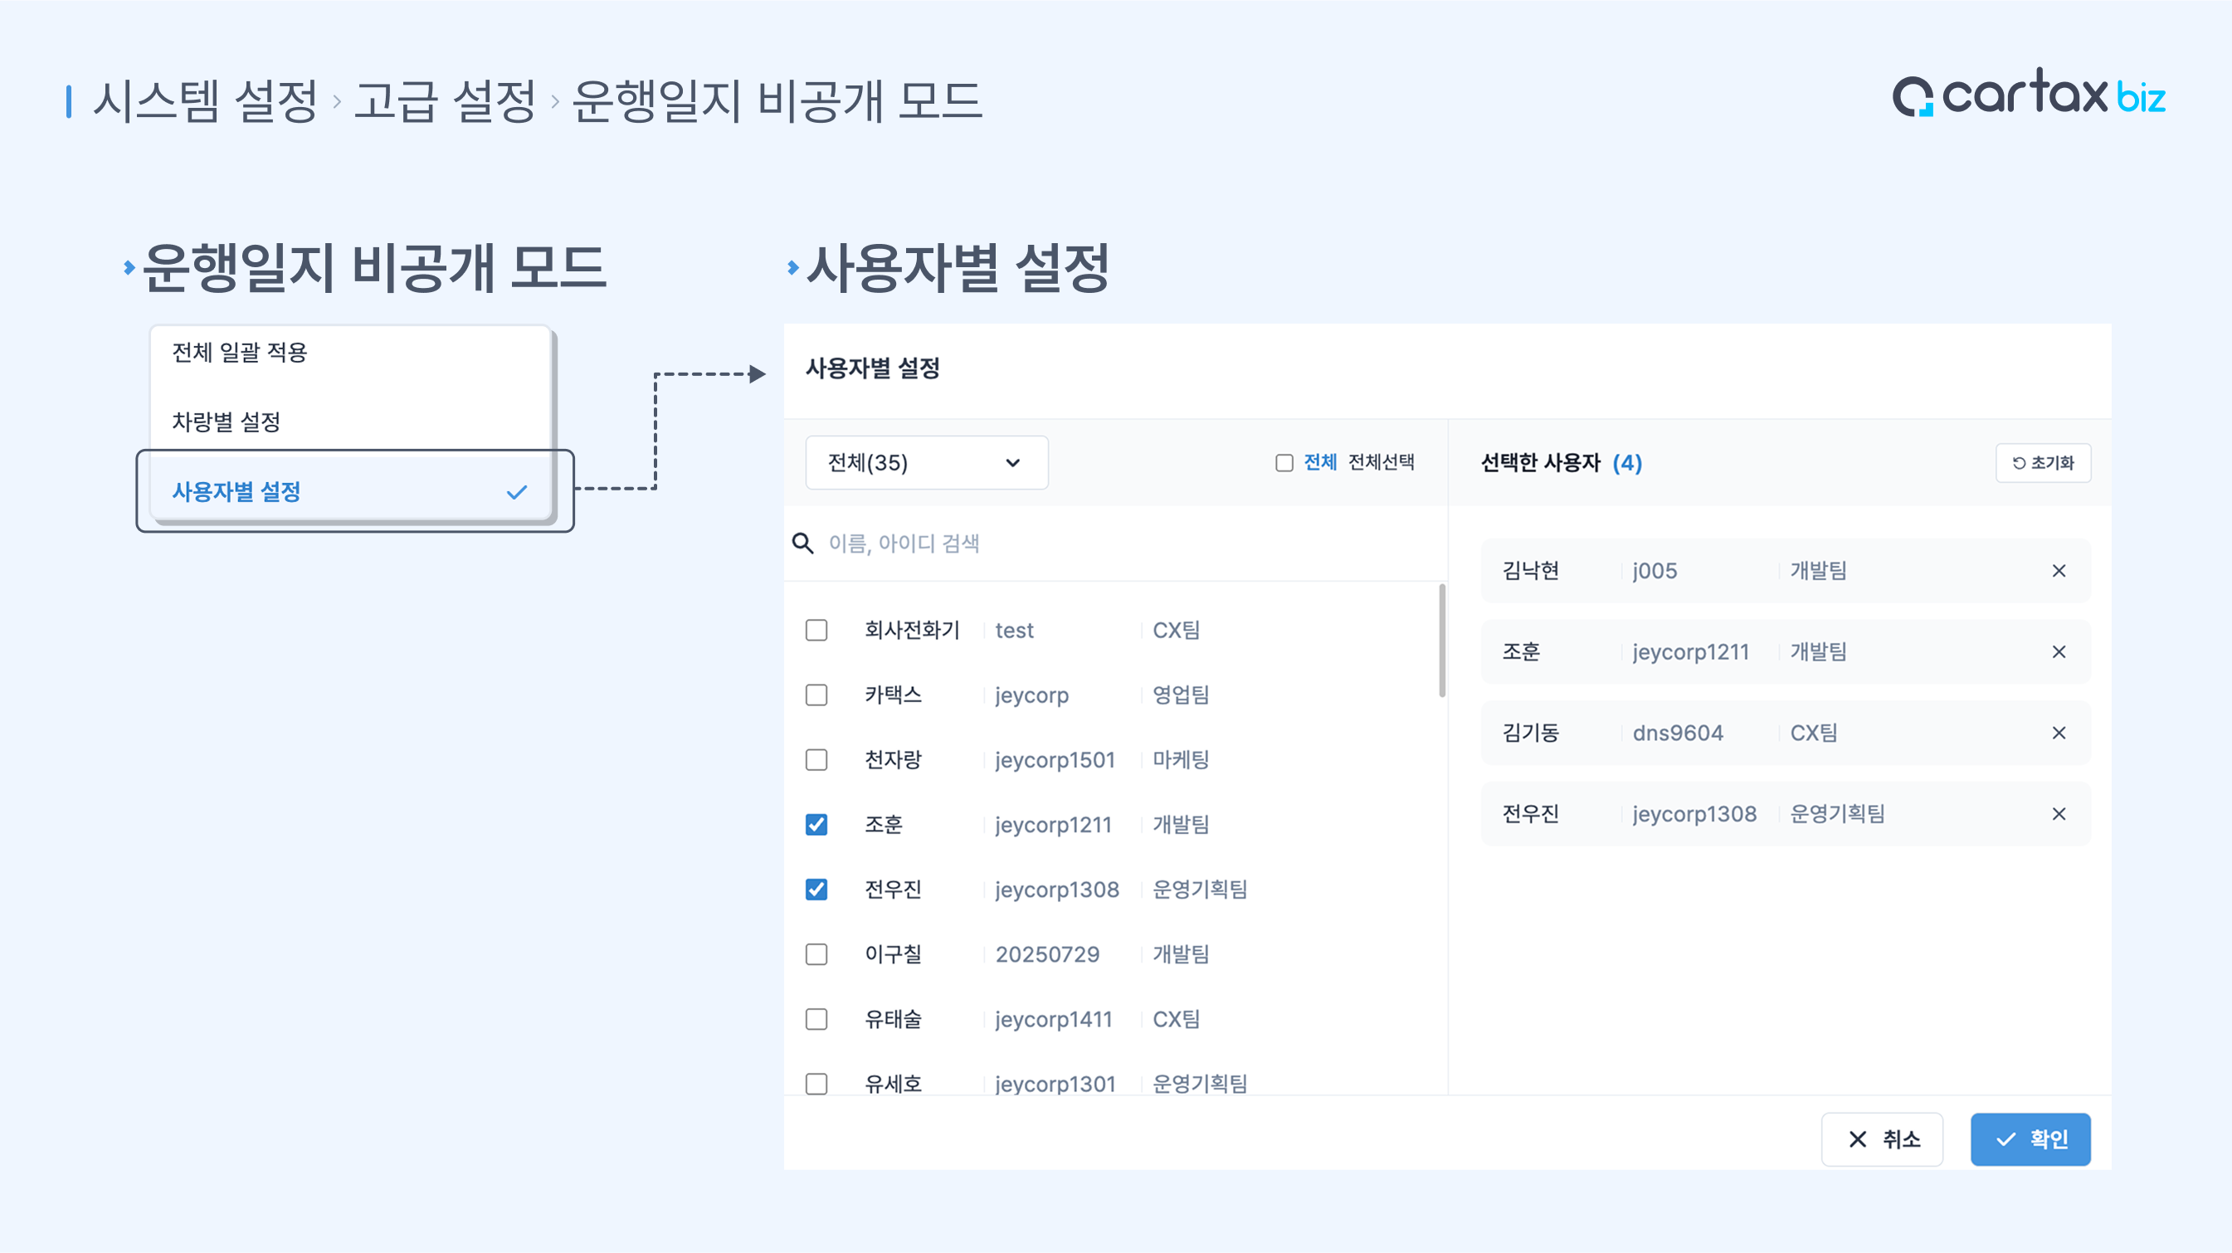Remove 조훈 from selected users list
Image resolution: width=2232 pixels, height=1253 pixels.
point(2058,651)
